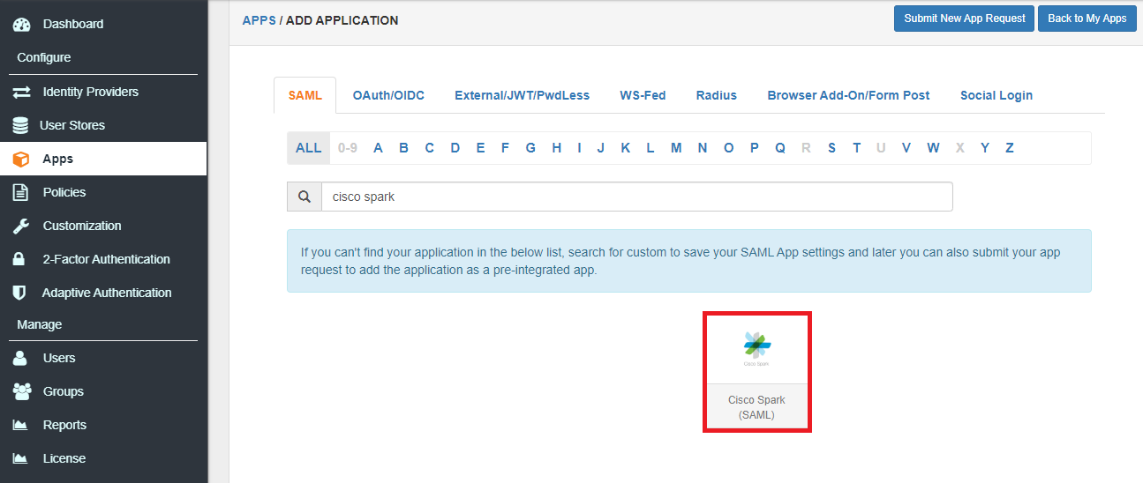The width and height of the screenshot is (1143, 483).
Task: Switch to Browser Add-On/Form Post tab
Action: coord(848,95)
